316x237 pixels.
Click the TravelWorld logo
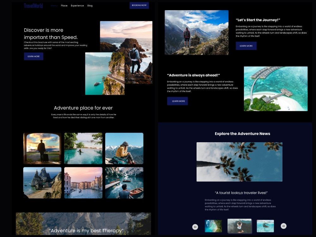pos(33,6)
